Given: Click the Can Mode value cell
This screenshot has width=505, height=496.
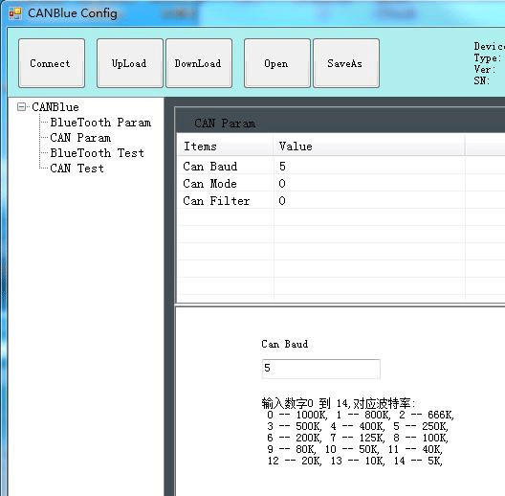Looking at the screenshot, I should tap(369, 184).
